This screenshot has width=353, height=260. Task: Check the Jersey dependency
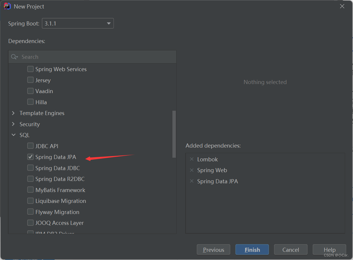click(x=30, y=80)
